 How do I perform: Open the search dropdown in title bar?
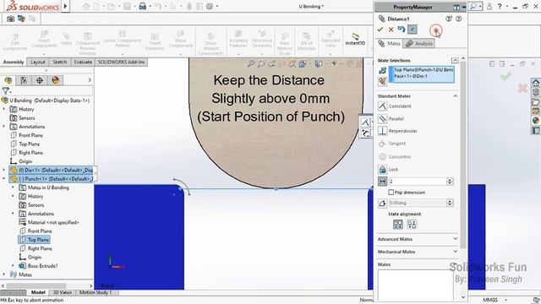[x=480, y=6]
